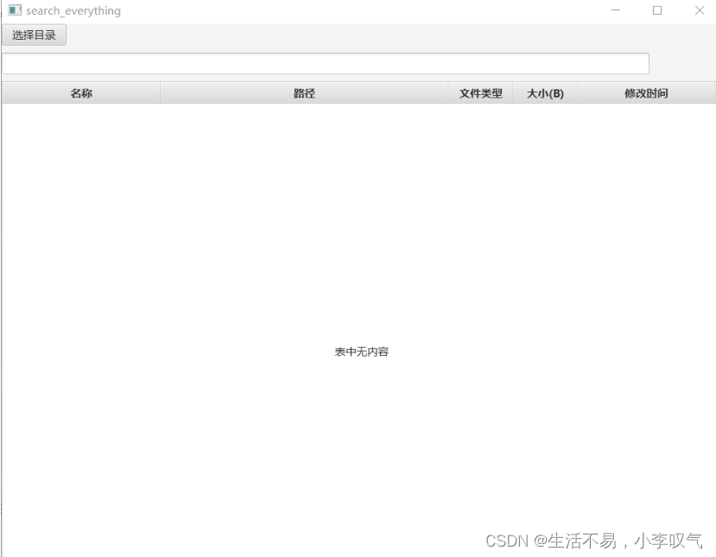
Task: Close the search_everything window
Action: coord(699,10)
